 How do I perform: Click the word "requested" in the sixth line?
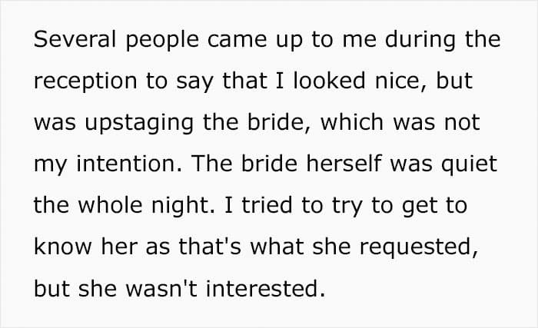click(x=415, y=248)
